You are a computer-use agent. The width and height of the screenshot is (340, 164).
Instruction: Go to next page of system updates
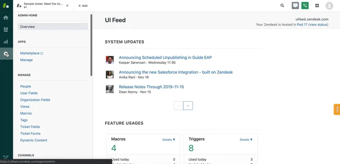[x=188, y=106]
